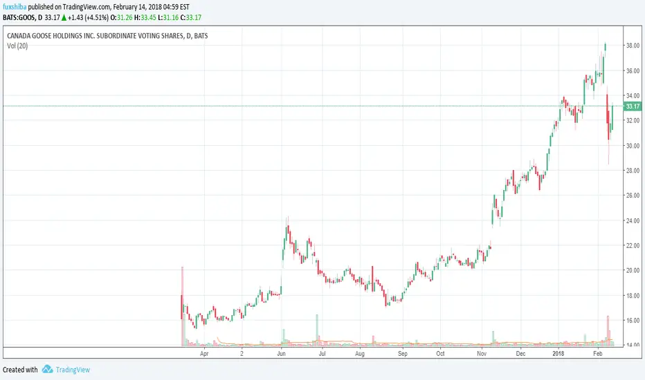This screenshot has width=645, height=380.
Task: Click the tall first-day red volume bar
Action: [182, 307]
